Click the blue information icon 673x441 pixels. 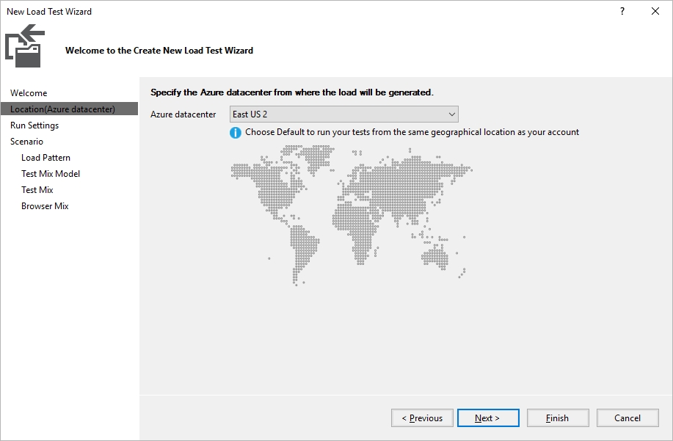[235, 133]
